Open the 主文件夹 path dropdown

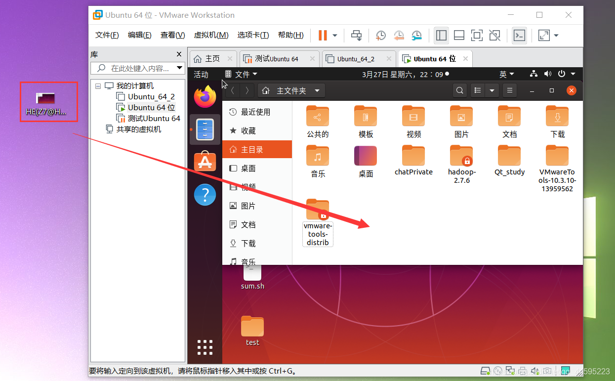(291, 90)
